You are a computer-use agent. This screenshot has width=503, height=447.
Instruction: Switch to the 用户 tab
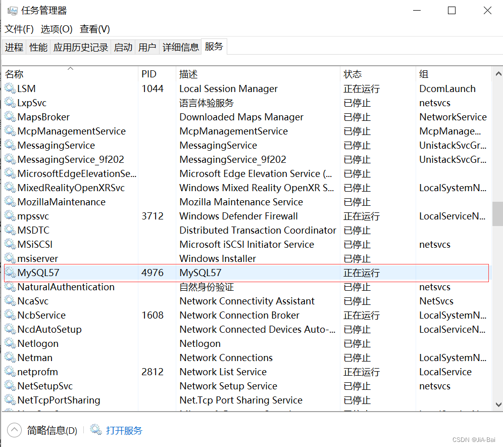point(147,47)
